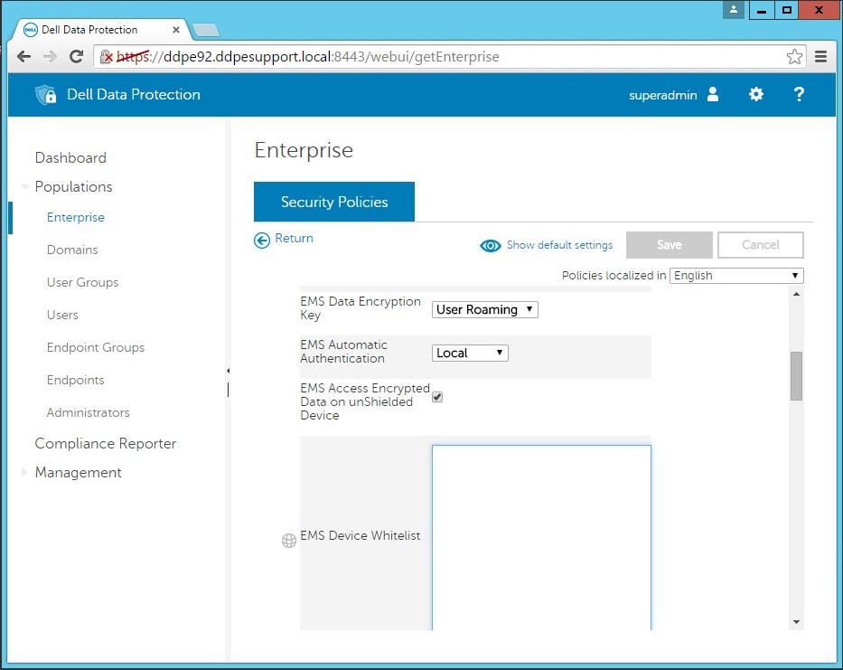
Task: Click inside EMS Device Whitelist text area
Action: pyautogui.click(x=541, y=537)
